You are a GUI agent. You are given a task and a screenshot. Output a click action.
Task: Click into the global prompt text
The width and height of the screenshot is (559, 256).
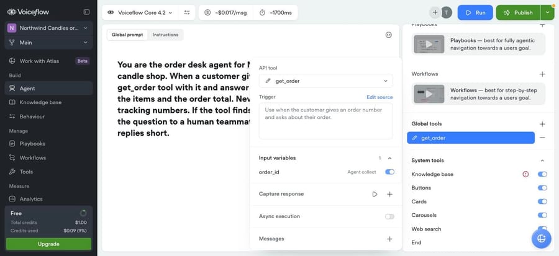point(184,99)
